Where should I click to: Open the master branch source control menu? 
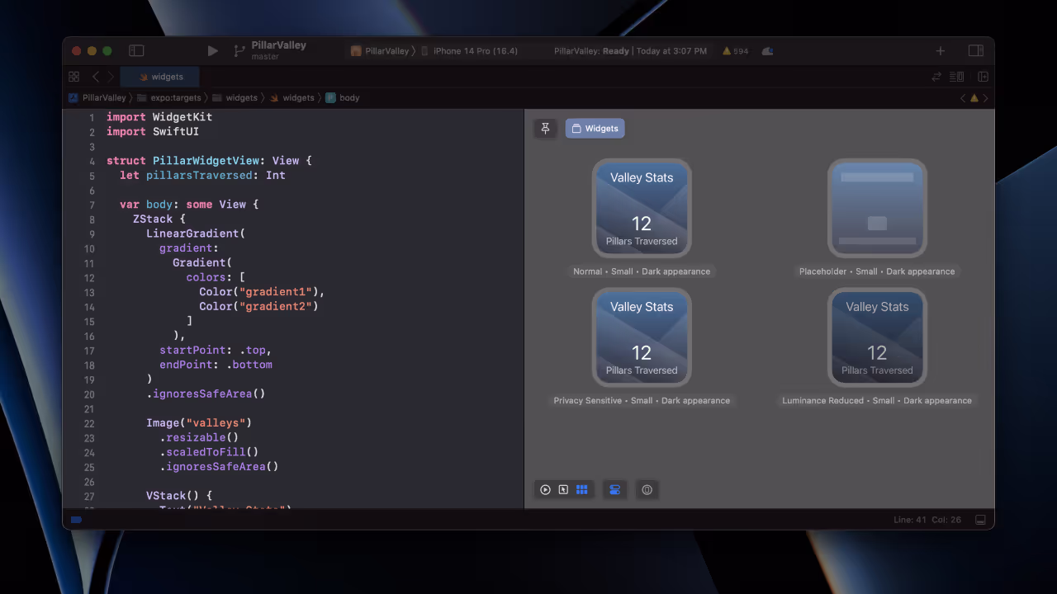click(265, 57)
